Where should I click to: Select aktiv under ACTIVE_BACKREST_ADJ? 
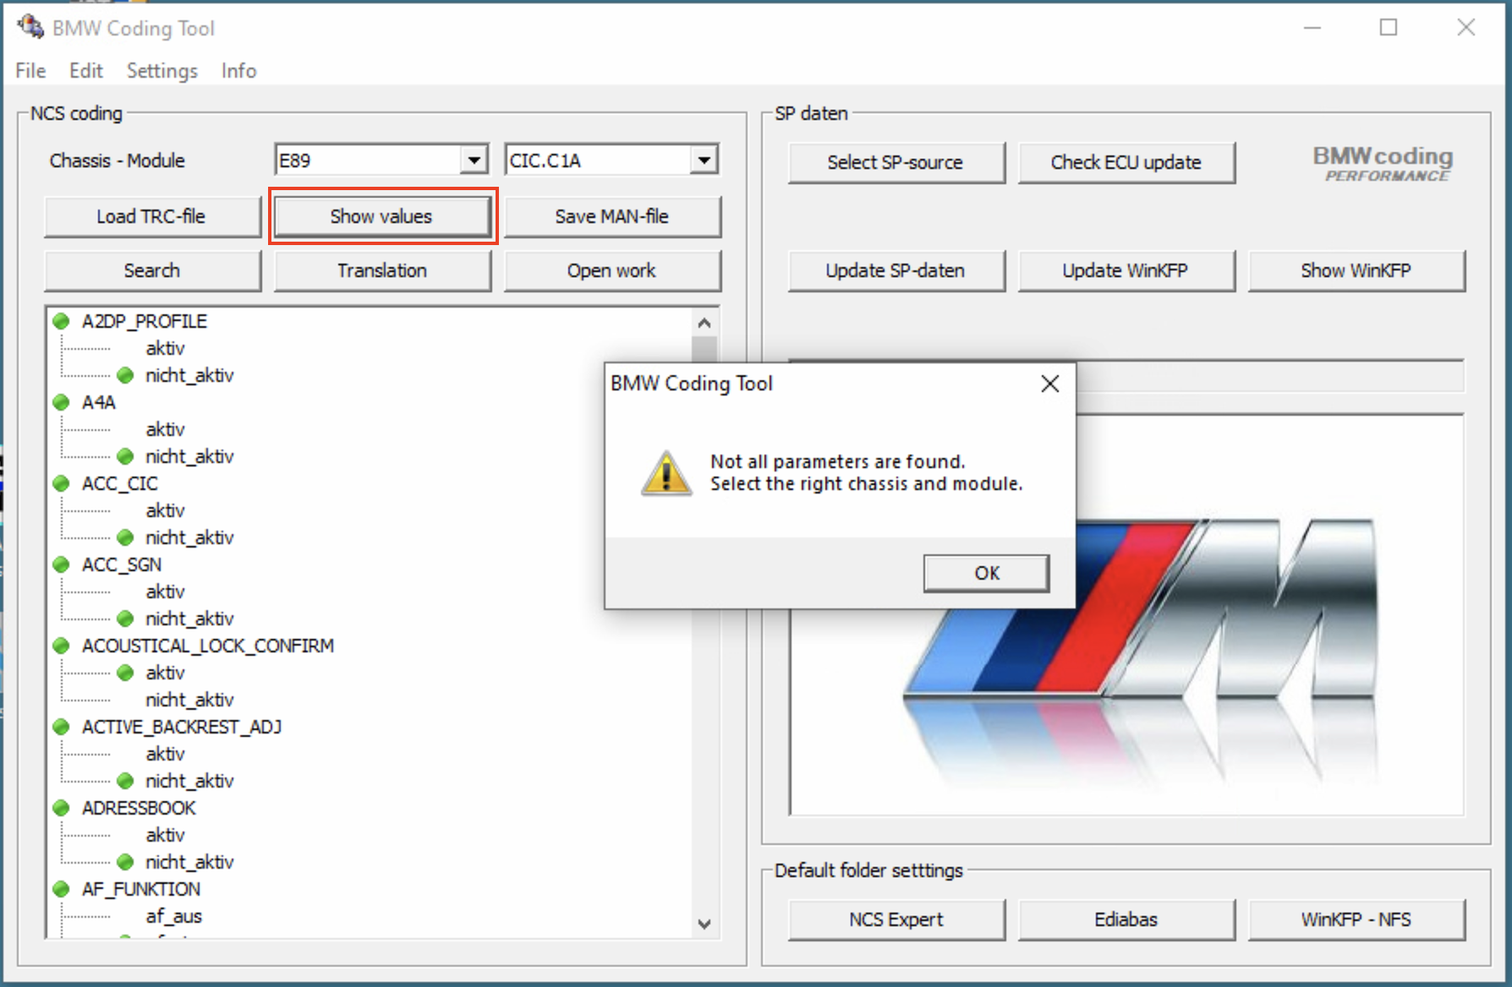tap(165, 754)
